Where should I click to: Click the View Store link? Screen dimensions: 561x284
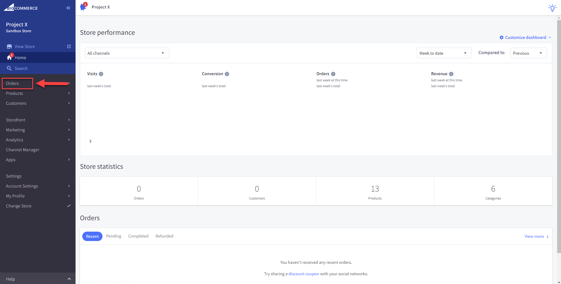click(x=25, y=47)
